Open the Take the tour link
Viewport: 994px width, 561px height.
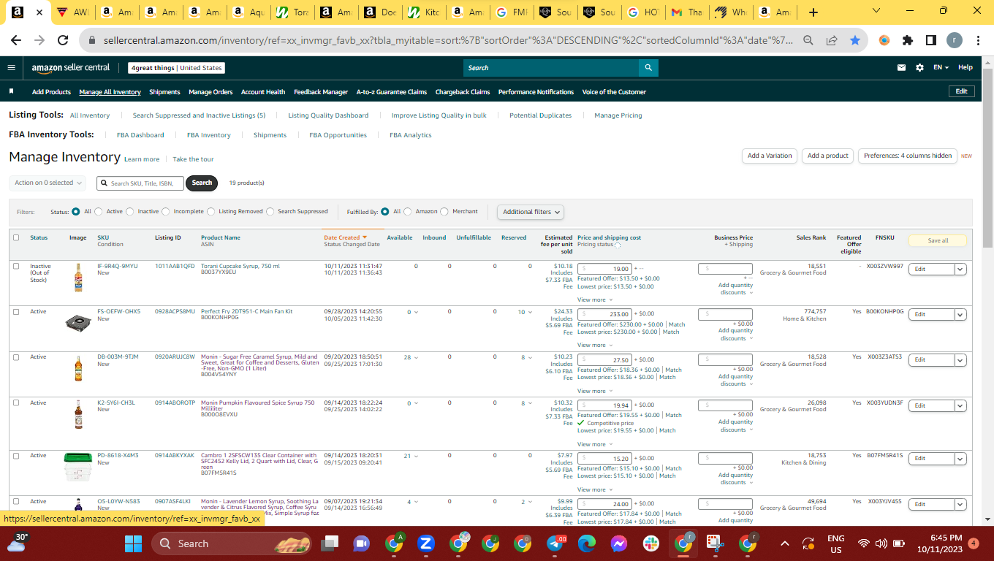[194, 159]
